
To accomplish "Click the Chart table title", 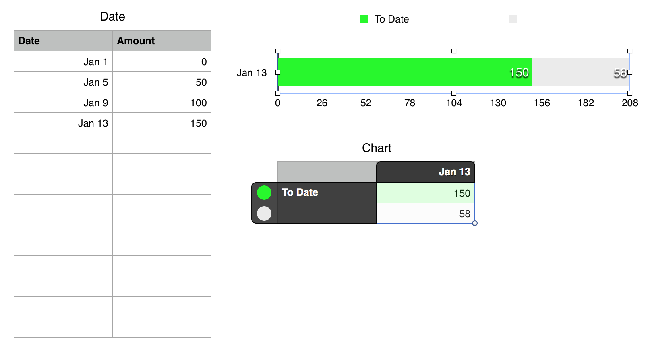I will 377,148.
